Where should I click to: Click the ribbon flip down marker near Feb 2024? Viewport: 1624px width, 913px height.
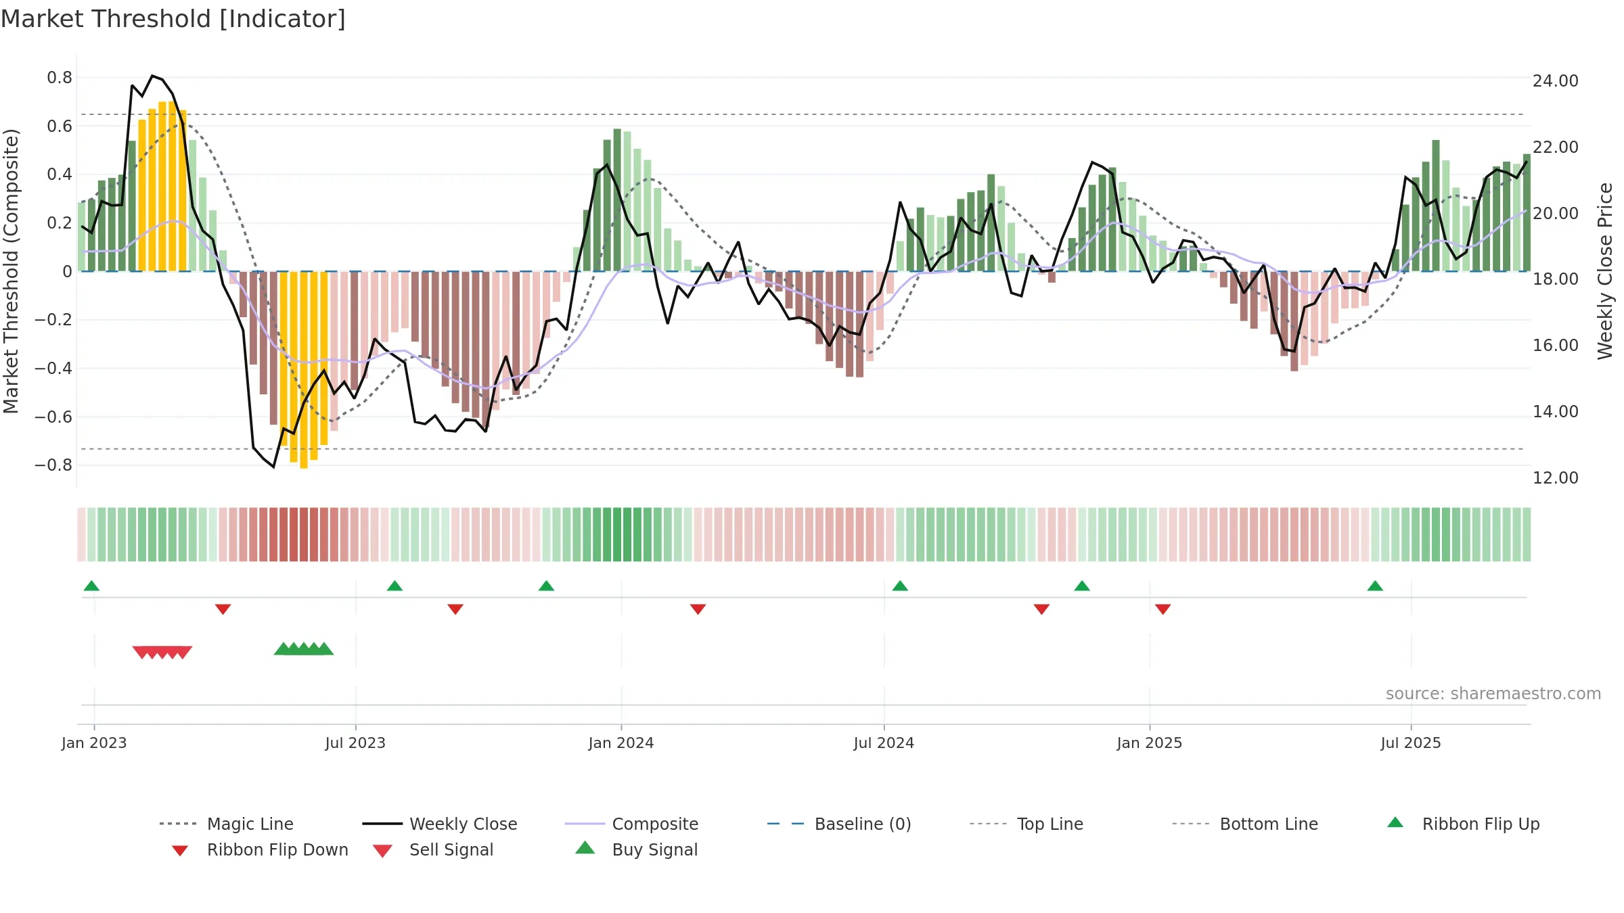click(x=698, y=609)
